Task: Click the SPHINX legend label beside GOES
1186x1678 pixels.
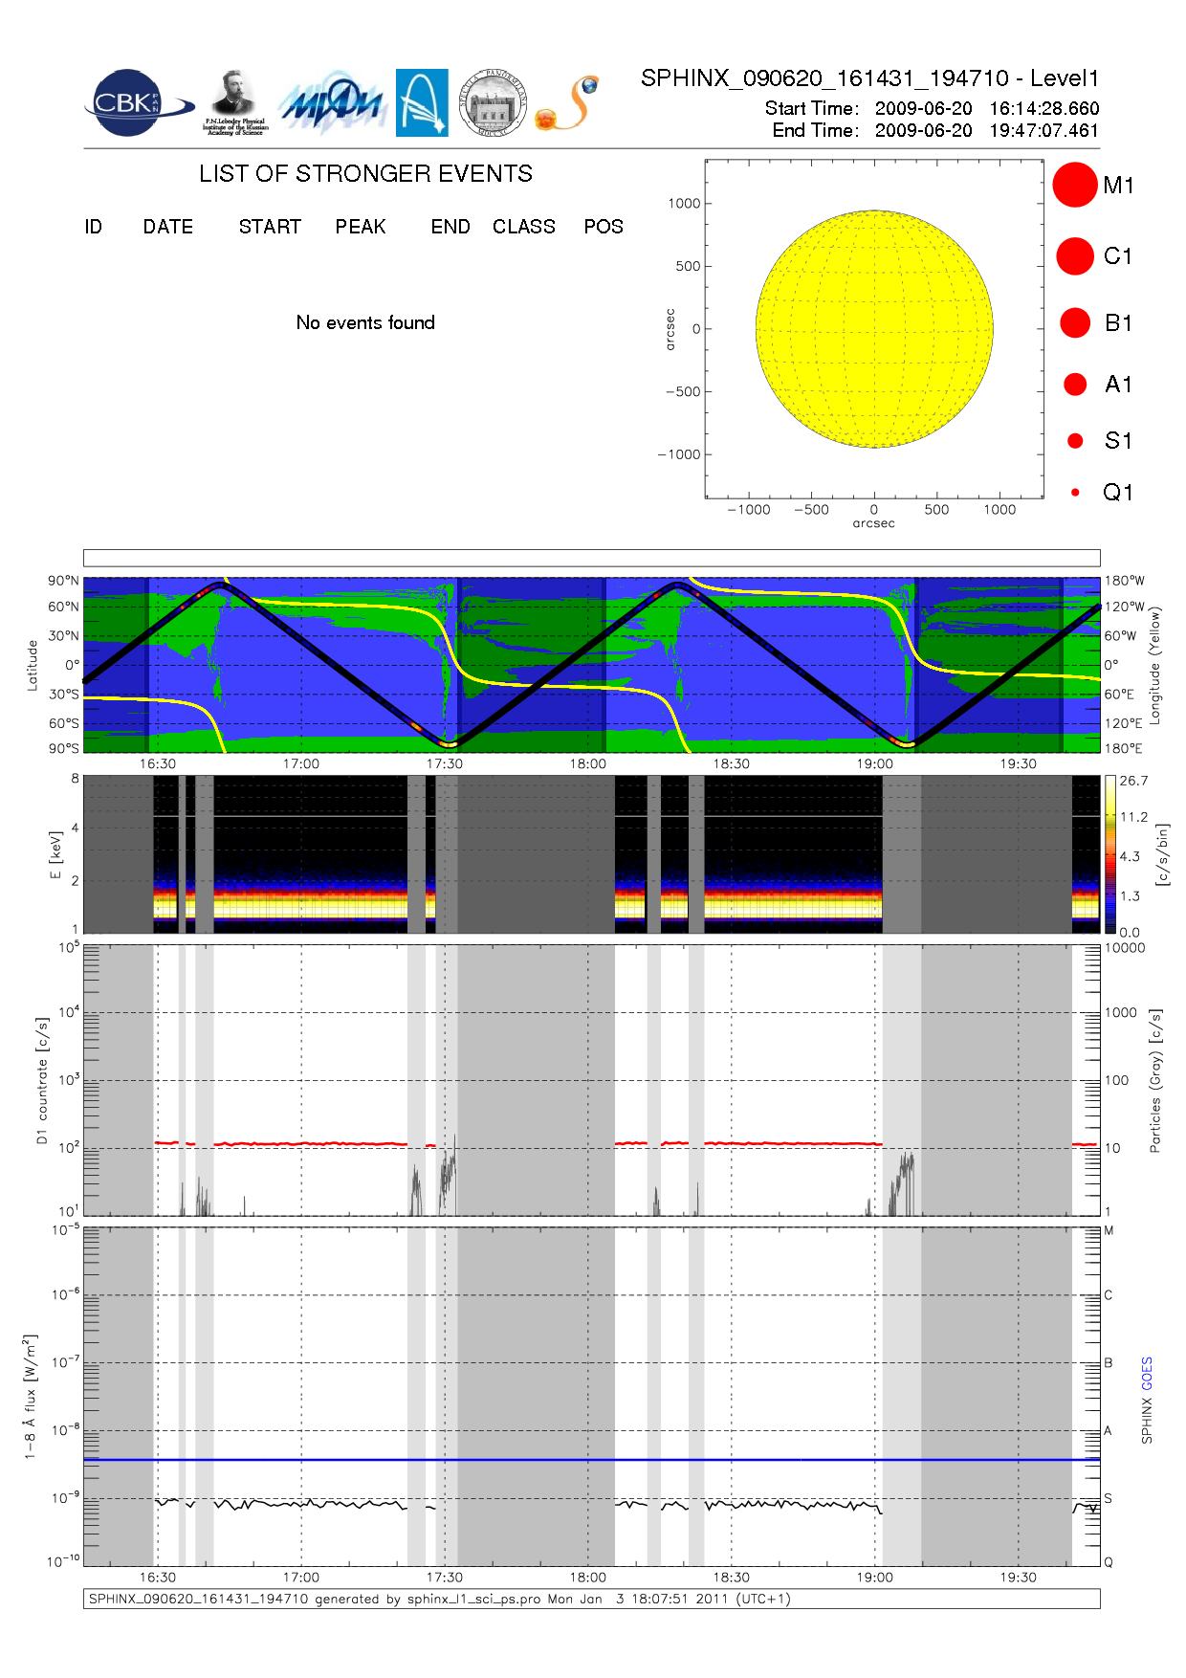Action: pyautogui.click(x=1147, y=1421)
